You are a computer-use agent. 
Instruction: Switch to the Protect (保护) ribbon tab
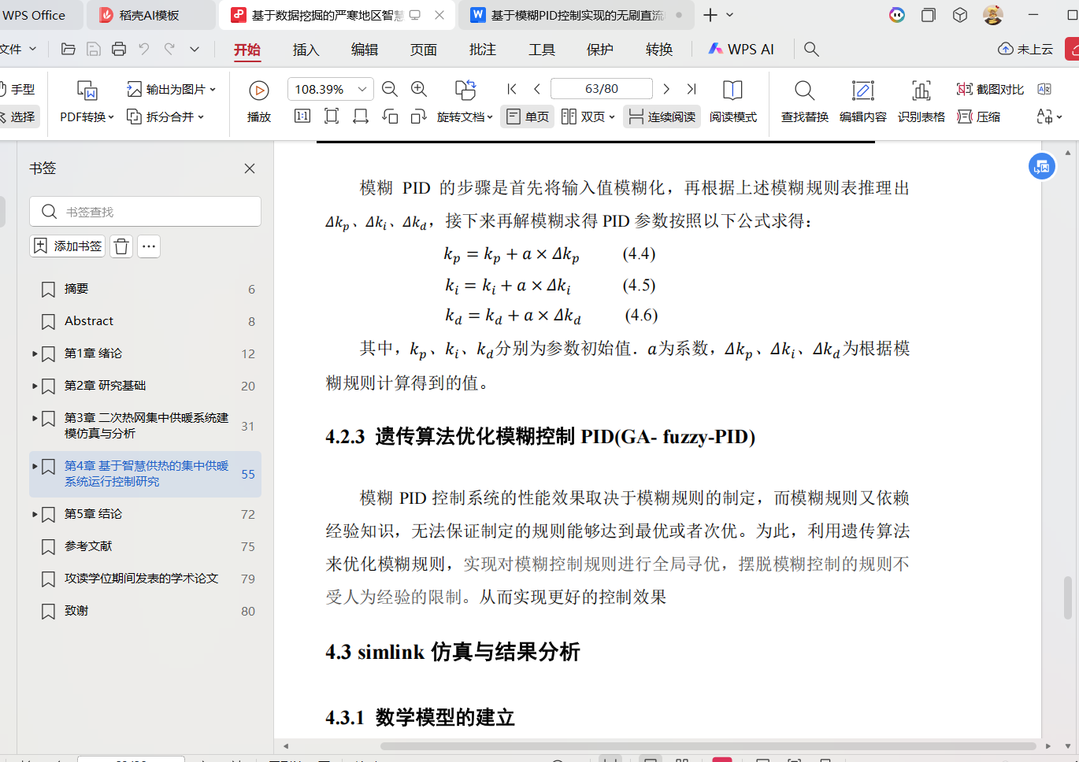click(599, 50)
